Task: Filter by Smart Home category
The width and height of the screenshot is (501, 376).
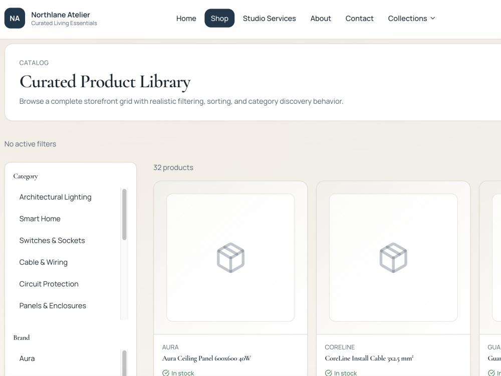Action: [x=67, y=219]
